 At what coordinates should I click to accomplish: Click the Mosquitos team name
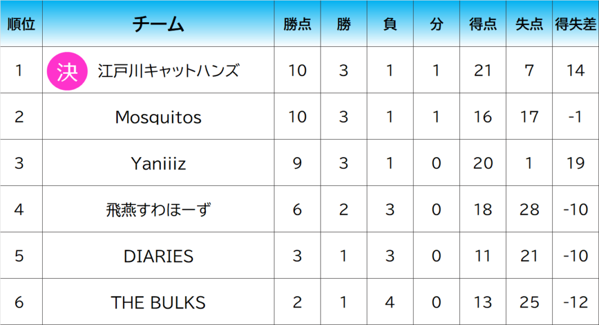(158, 117)
